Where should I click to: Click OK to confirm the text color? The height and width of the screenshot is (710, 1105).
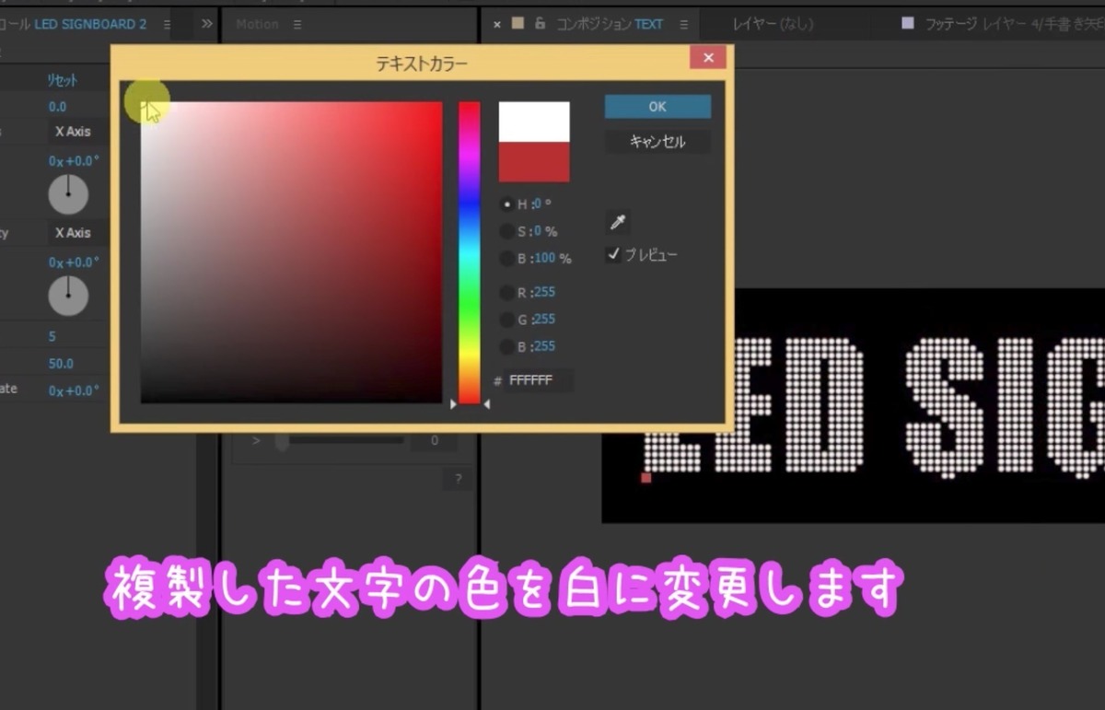point(657,106)
